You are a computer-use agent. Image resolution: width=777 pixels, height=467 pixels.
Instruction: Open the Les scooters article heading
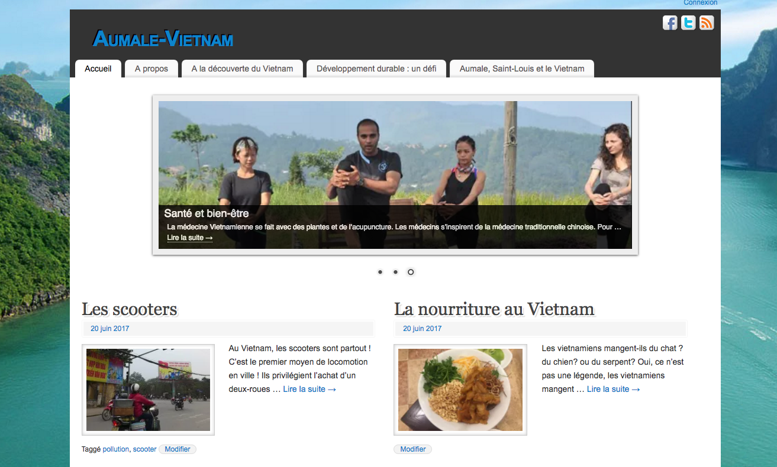click(x=130, y=309)
